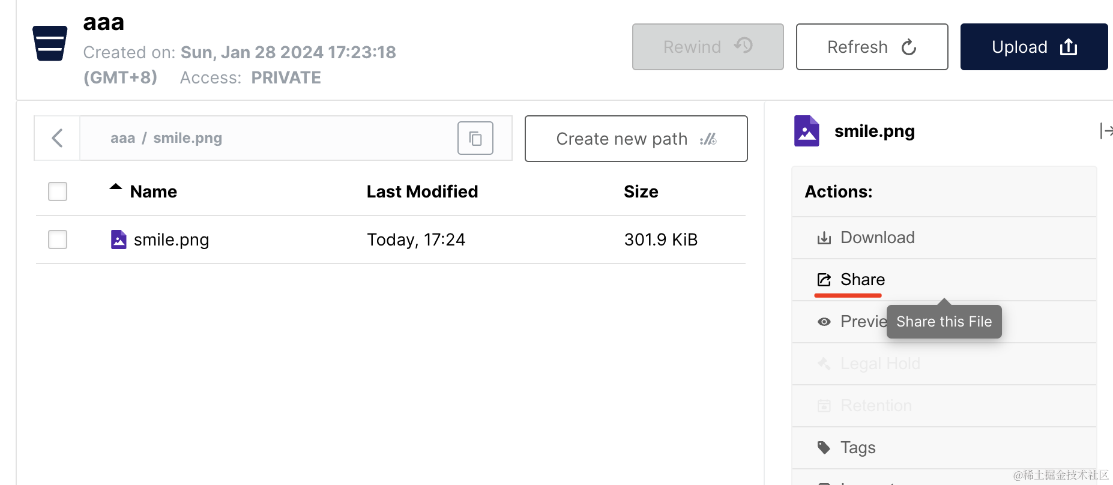The height and width of the screenshot is (485, 1113).
Task: Click the bucket icon beside aaa
Action: [50, 43]
